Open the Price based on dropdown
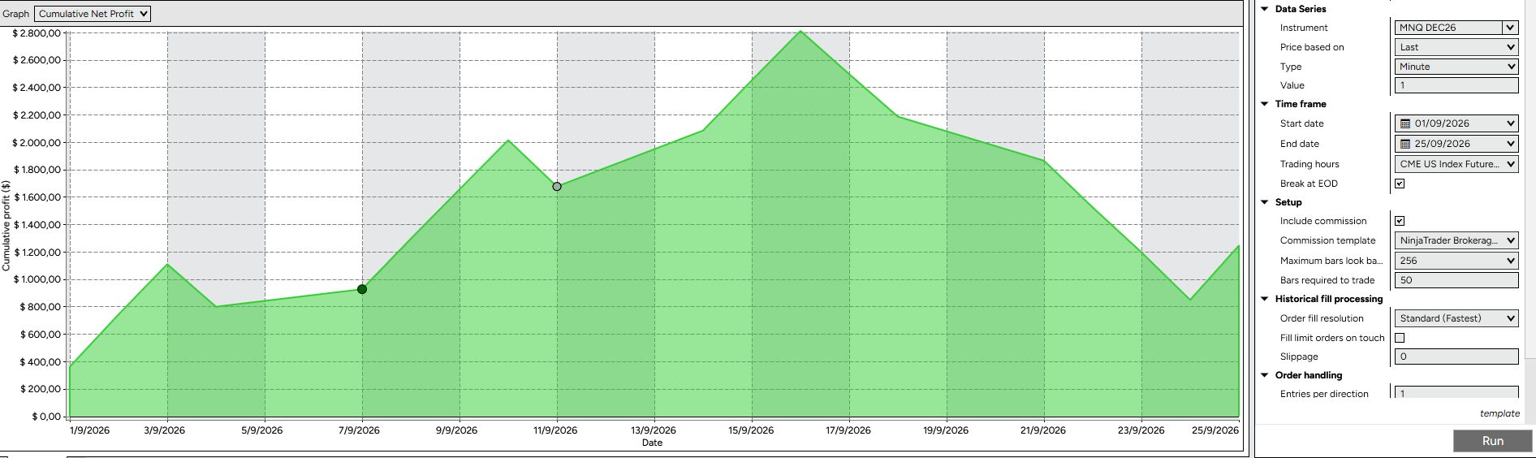Screen dimensions: 1536x458 tap(1456, 47)
